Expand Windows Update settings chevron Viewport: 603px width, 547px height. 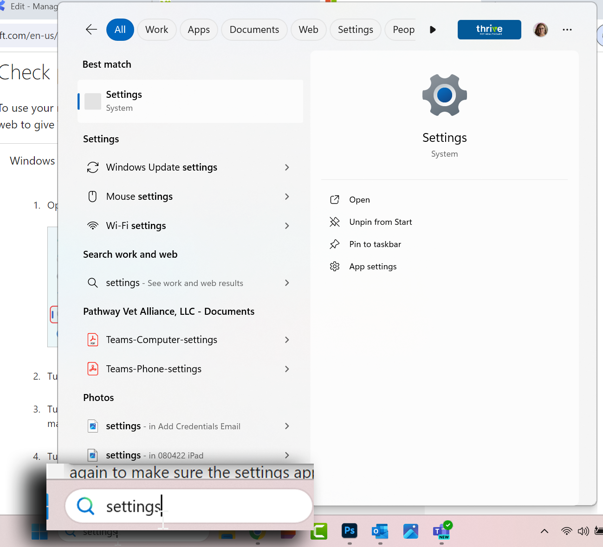pos(287,167)
